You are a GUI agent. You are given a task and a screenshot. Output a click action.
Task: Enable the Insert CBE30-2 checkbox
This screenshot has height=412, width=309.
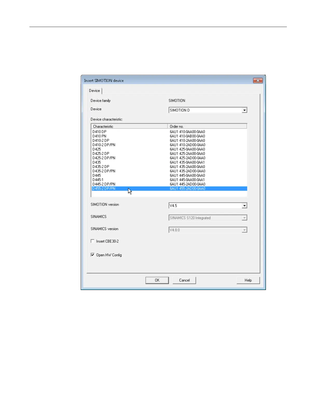pyautogui.click(x=93, y=241)
